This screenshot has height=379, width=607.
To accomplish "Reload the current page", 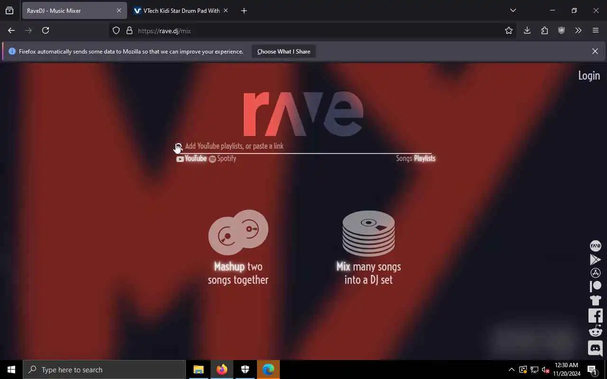I will click(46, 30).
